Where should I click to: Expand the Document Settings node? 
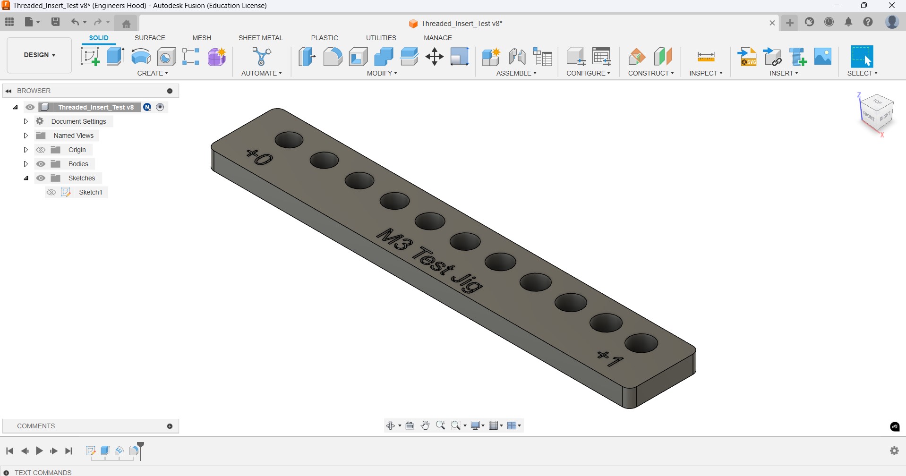[x=26, y=121]
